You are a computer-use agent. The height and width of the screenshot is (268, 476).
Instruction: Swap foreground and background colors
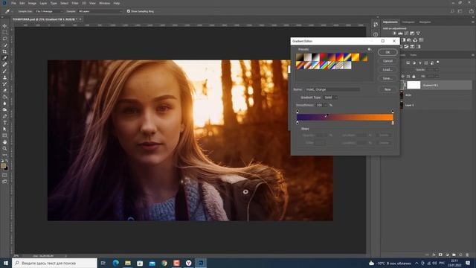pos(7,161)
